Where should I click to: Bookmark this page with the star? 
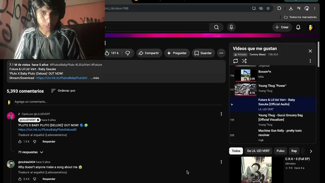[x=268, y=8]
